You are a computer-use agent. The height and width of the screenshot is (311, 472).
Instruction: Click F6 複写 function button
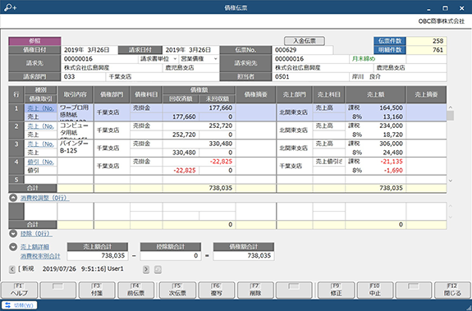click(217, 290)
